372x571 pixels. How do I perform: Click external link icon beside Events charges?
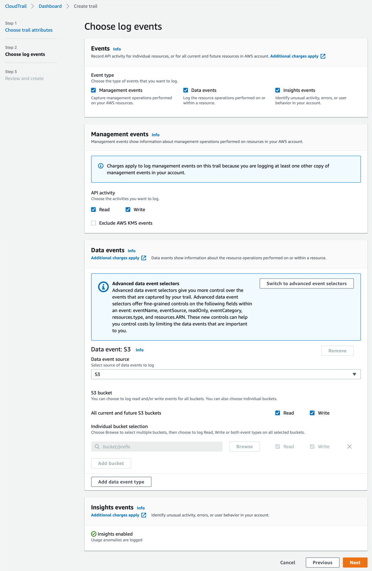pos(323,56)
